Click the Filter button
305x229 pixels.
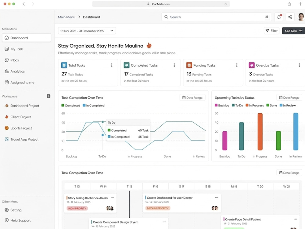(x=271, y=31)
